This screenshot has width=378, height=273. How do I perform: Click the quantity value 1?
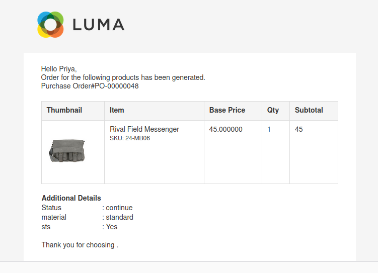tap(269, 129)
